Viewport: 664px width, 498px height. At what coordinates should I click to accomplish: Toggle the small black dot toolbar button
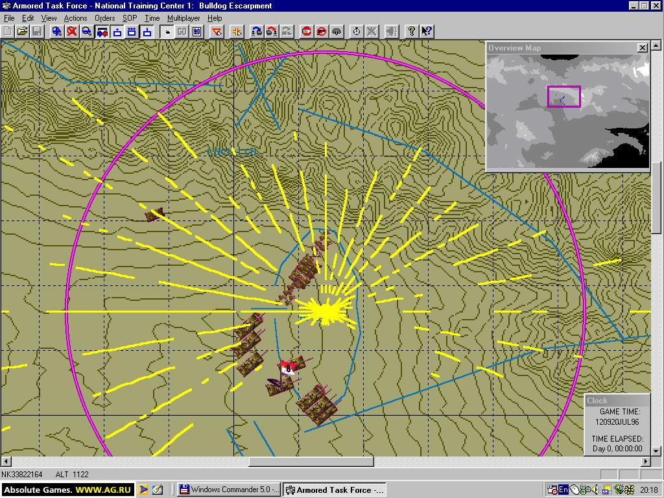[x=167, y=31]
